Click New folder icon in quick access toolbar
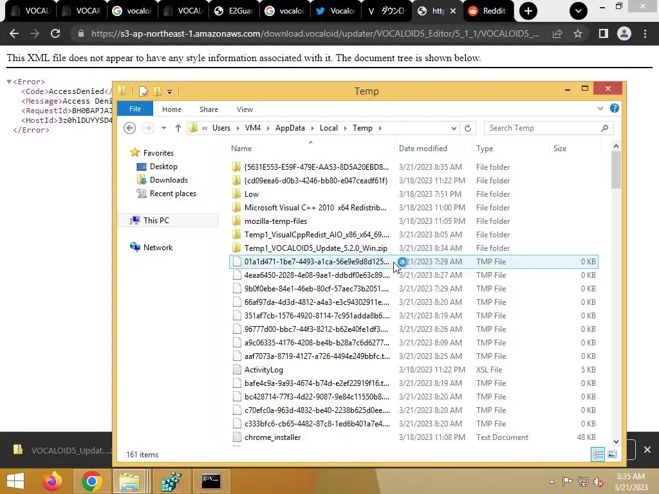659x494 pixels. click(158, 91)
